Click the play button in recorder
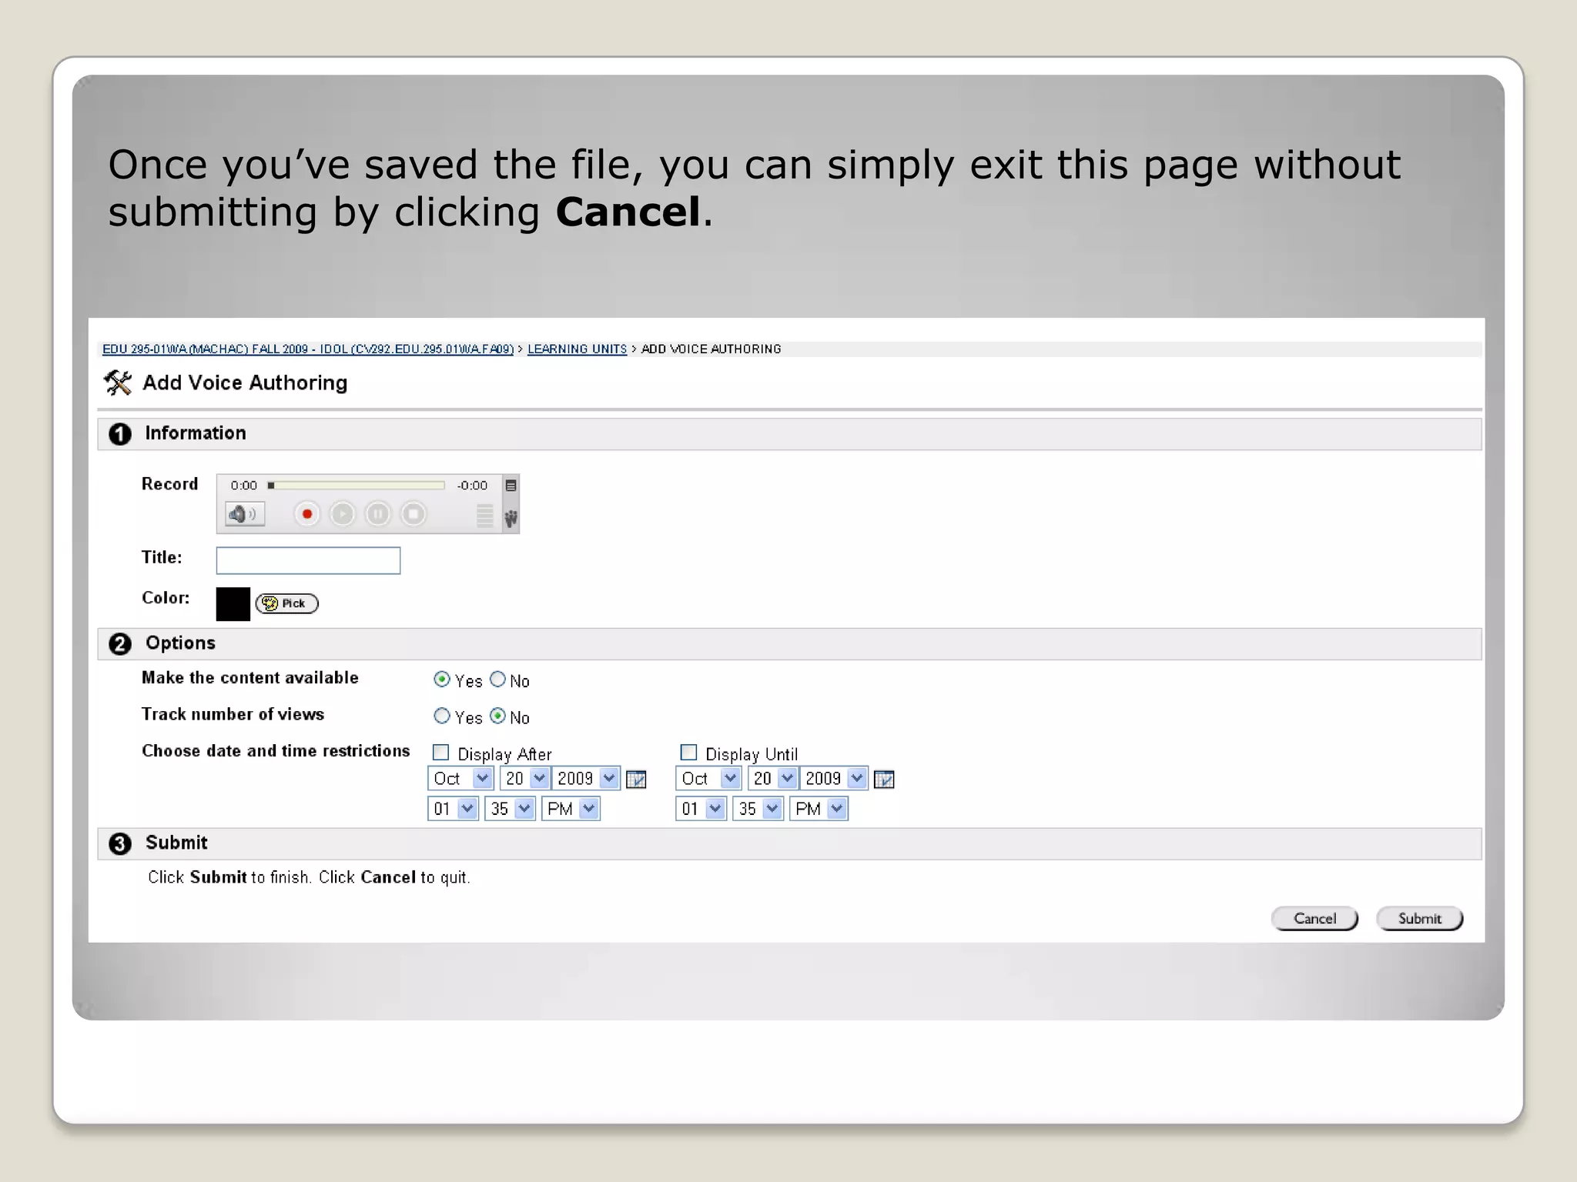1577x1182 pixels. click(342, 514)
